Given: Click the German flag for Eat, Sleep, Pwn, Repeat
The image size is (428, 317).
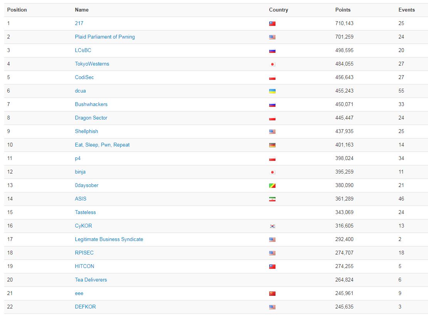Looking at the screenshot, I should (x=272, y=145).
